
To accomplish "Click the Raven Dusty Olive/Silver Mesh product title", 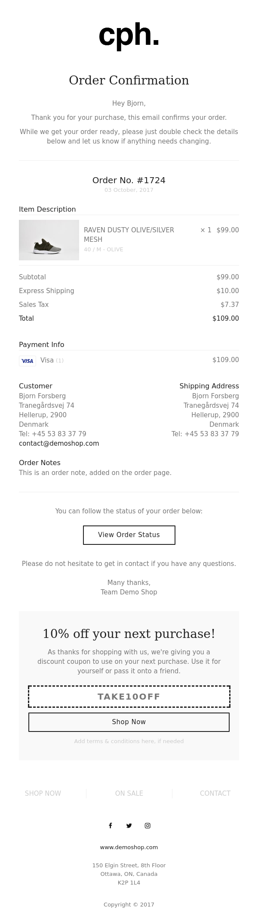I will (129, 234).
